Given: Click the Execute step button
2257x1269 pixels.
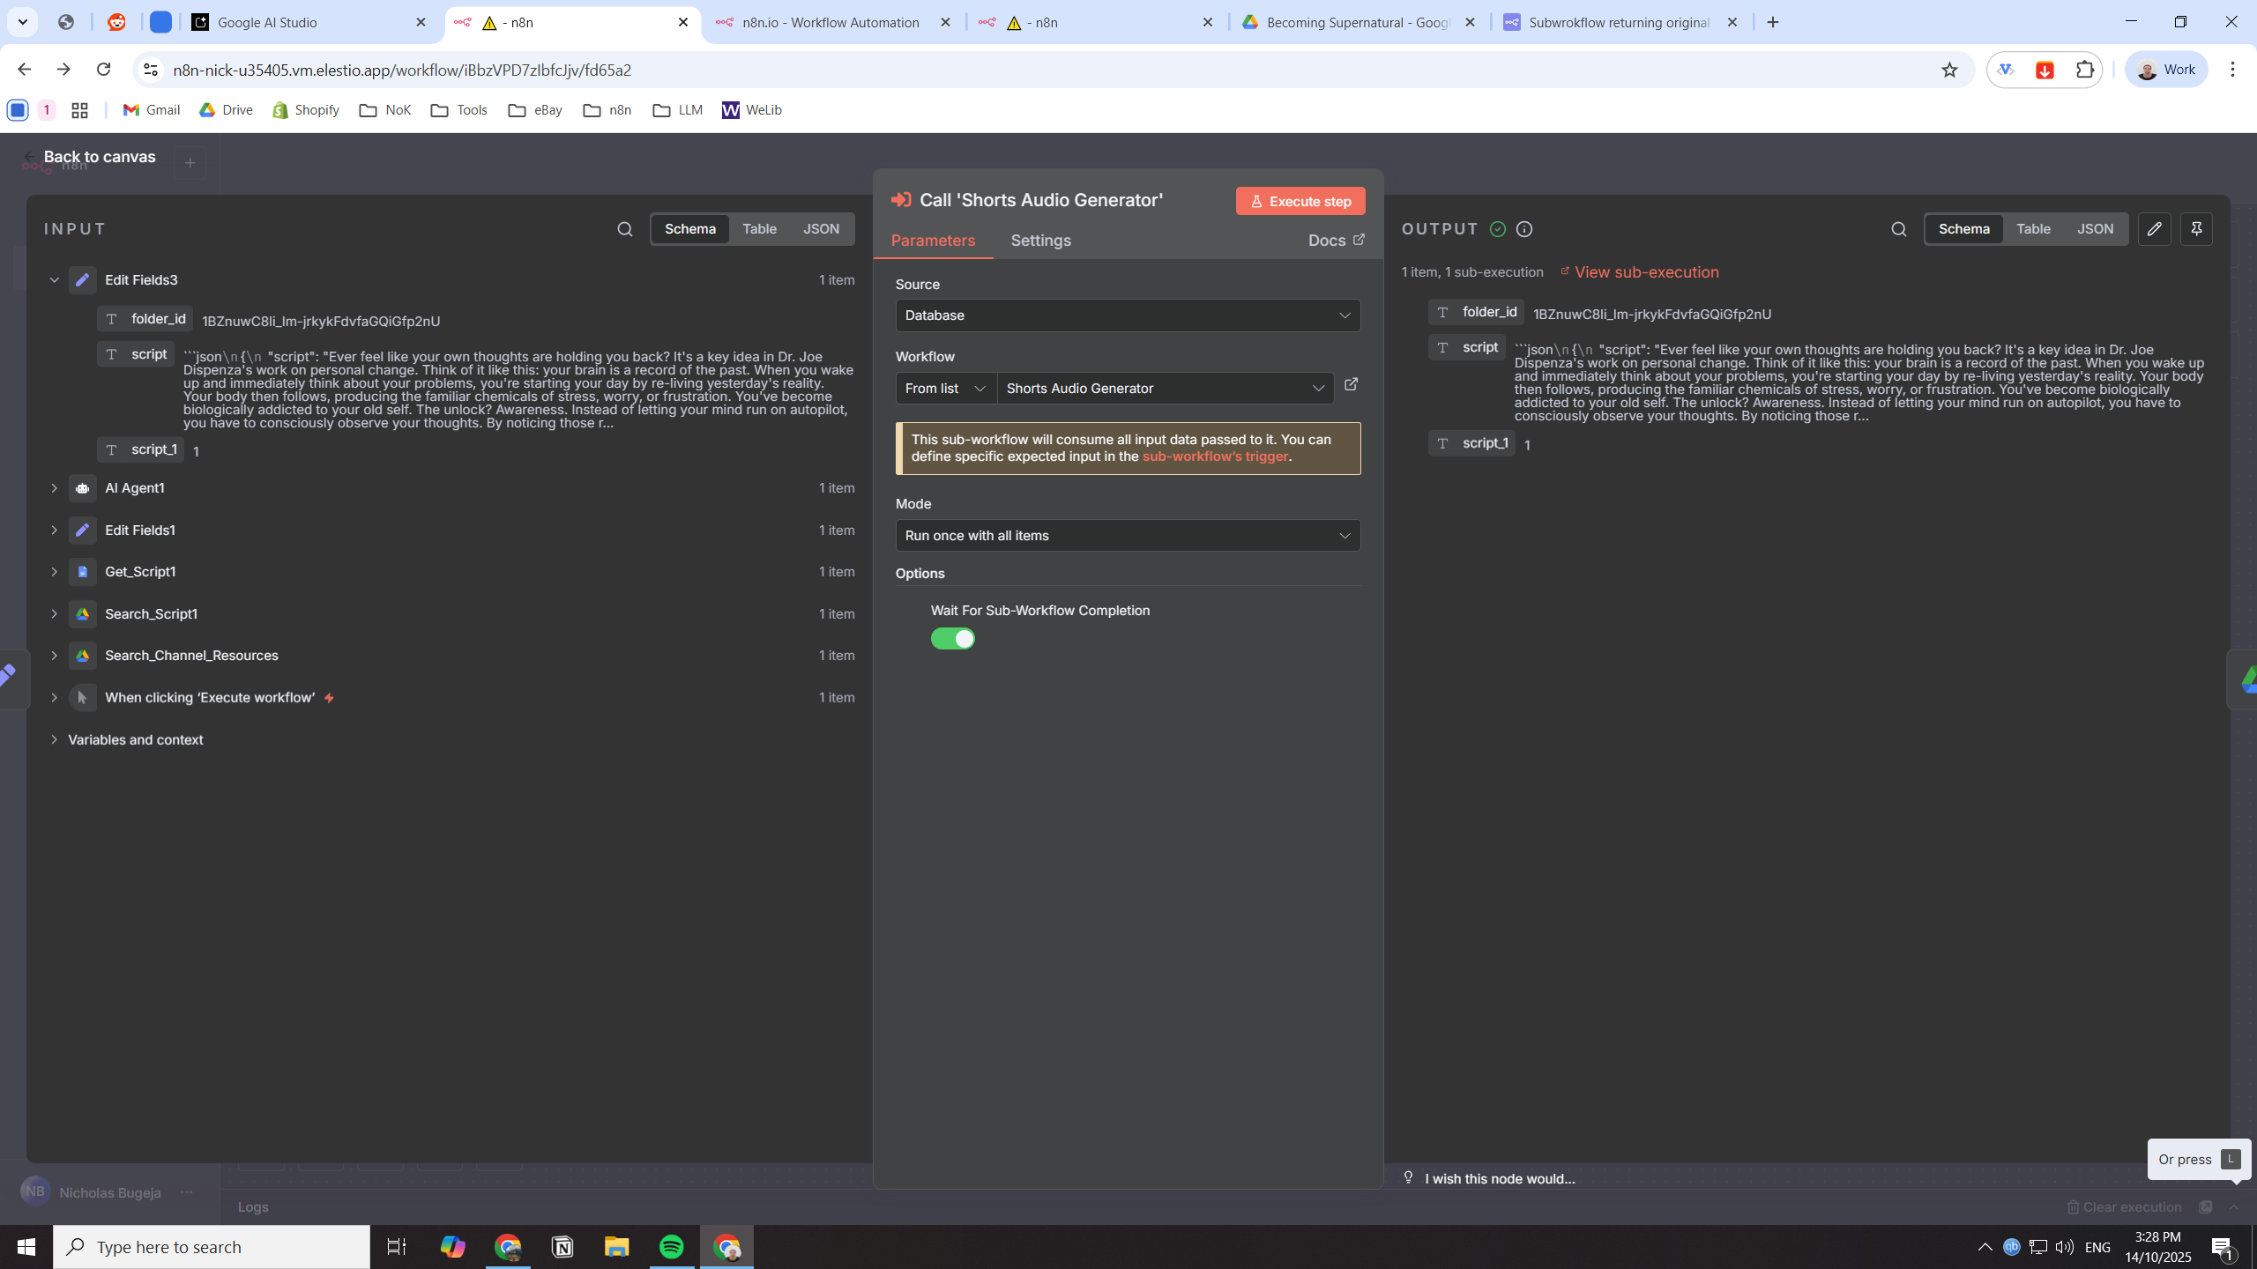Looking at the screenshot, I should pos(1300,201).
